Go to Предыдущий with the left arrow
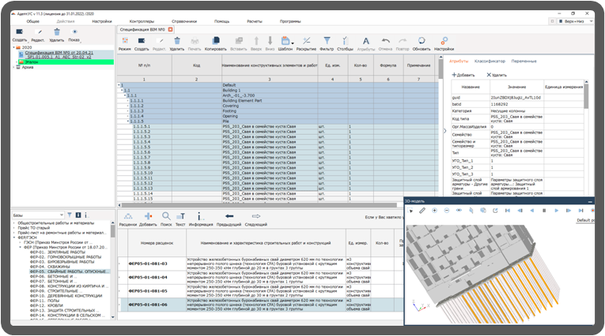 pyautogui.click(x=229, y=216)
